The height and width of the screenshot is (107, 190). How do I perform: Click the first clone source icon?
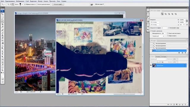coord(162,14)
